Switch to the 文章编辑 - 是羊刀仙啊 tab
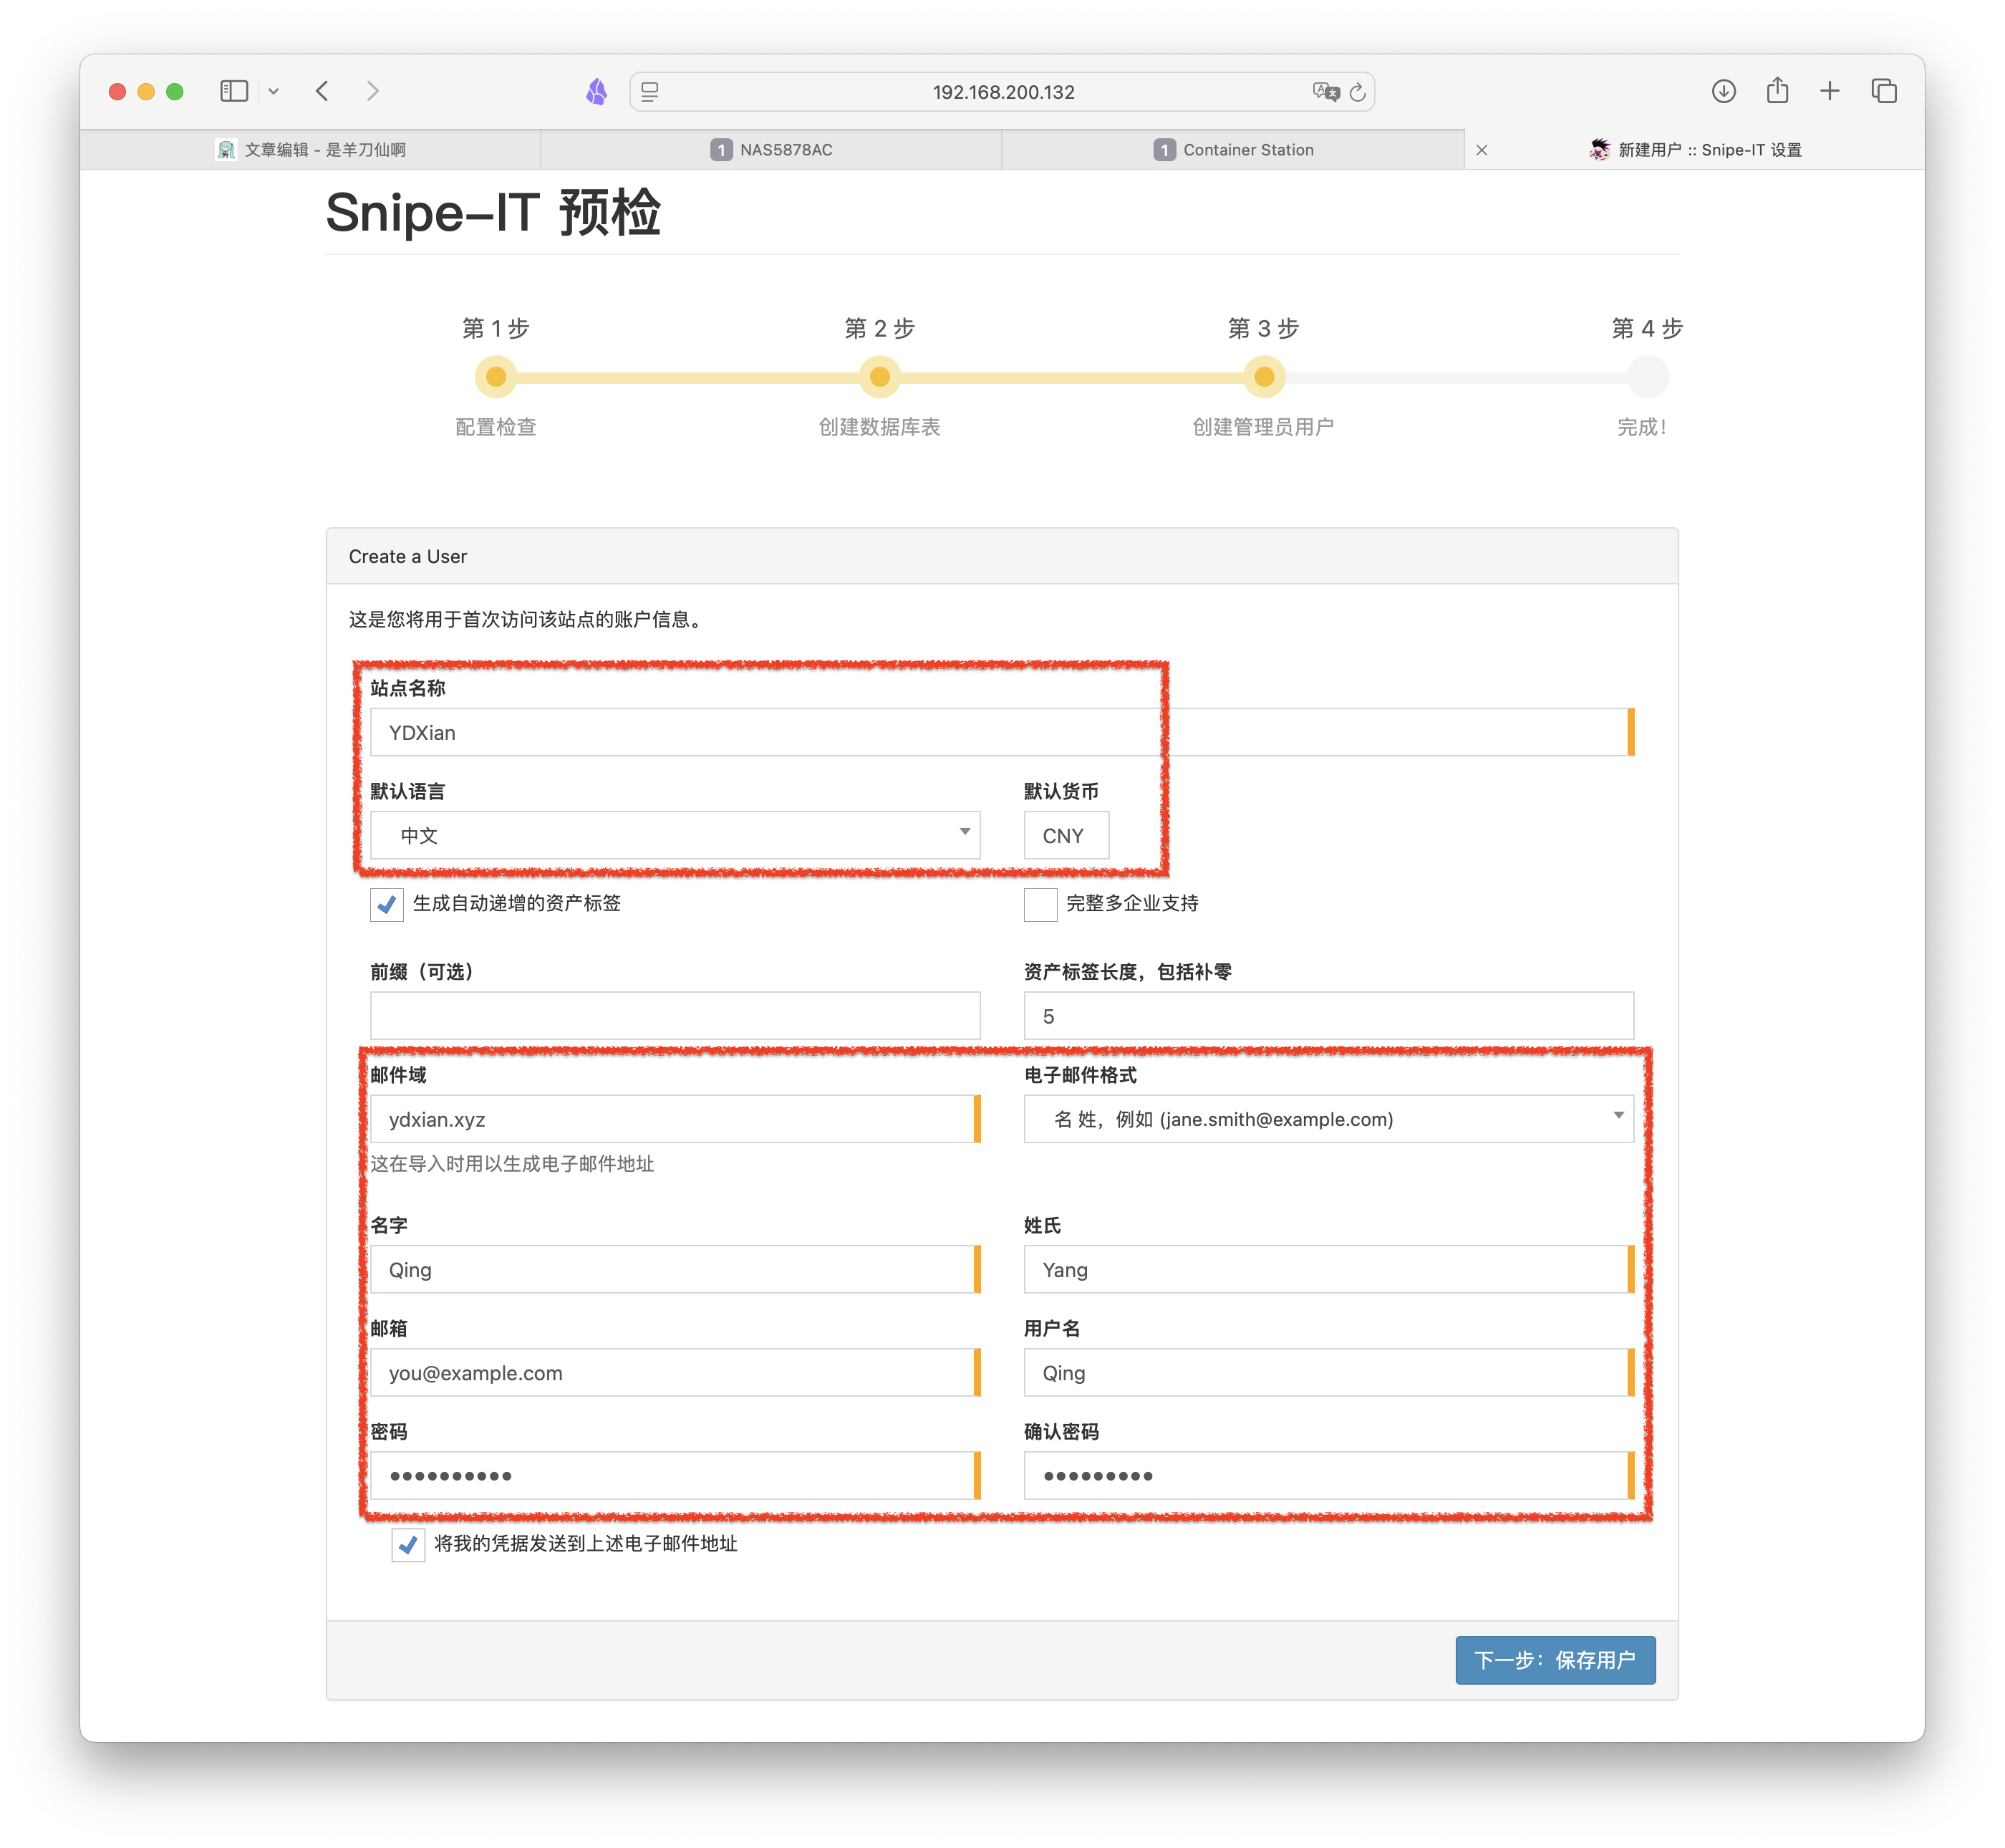 311,149
